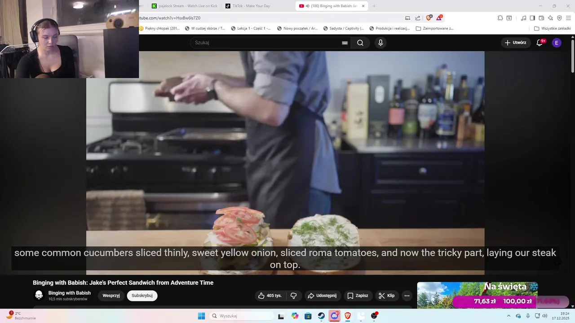Open Discord from the taskbar
This screenshot has width=575, height=323.
point(335,316)
